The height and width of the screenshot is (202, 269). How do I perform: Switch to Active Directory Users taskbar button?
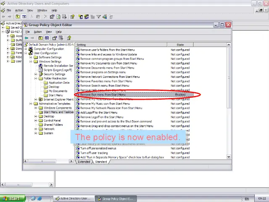pyautogui.click(x=74, y=198)
